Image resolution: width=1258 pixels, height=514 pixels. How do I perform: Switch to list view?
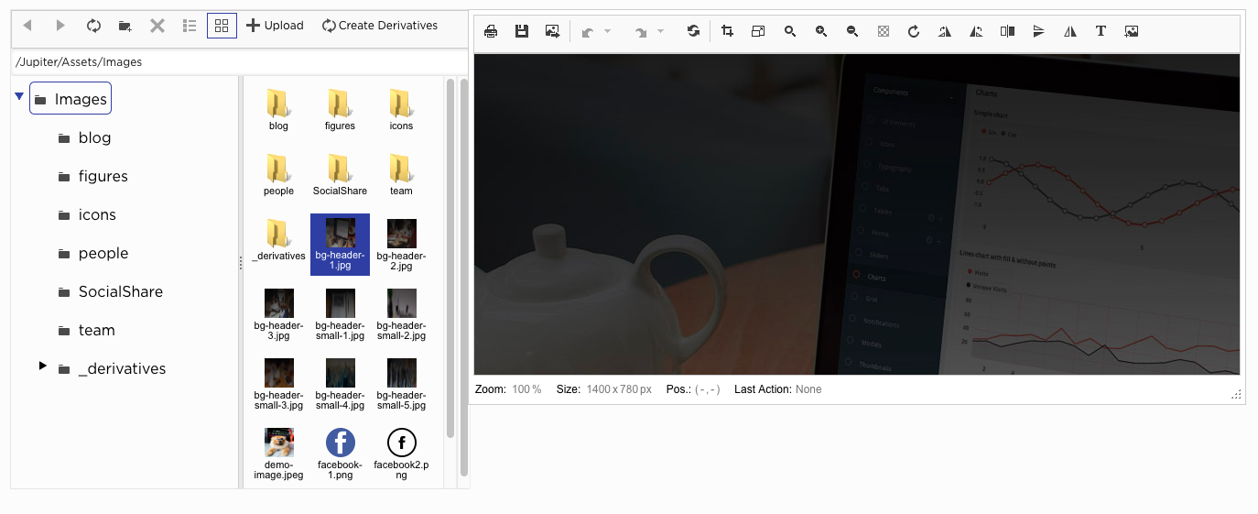[190, 26]
